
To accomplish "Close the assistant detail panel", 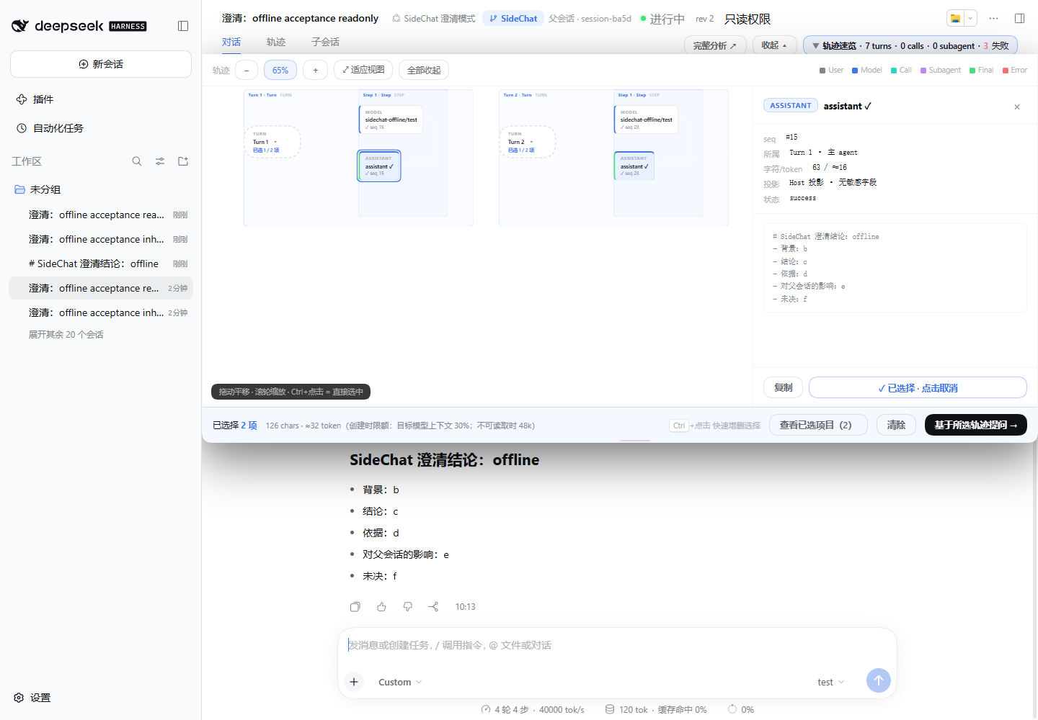I will [x=1017, y=107].
